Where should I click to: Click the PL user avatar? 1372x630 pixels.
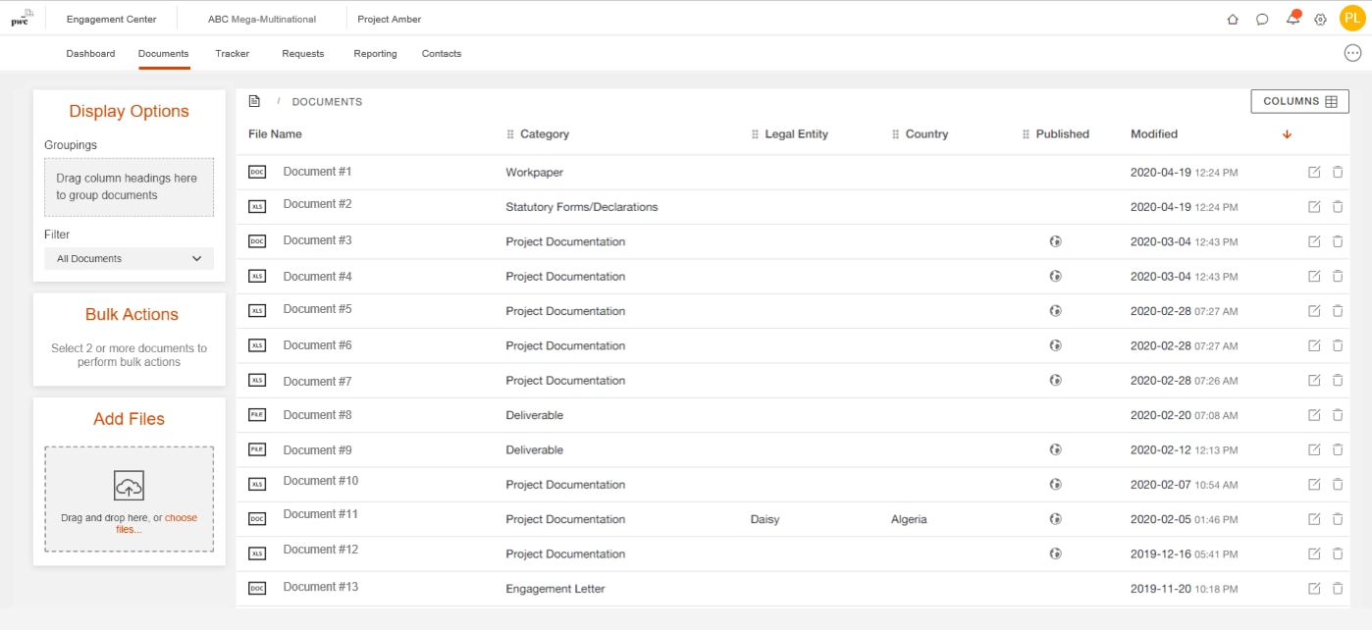[x=1352, y=19]
